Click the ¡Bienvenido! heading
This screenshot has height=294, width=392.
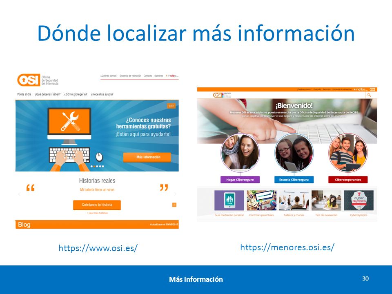(294, 105)
